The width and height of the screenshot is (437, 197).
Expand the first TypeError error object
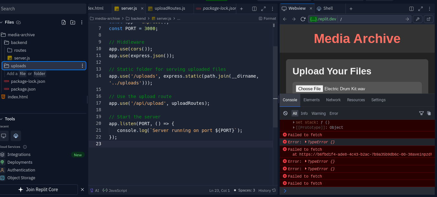point(306,142)
